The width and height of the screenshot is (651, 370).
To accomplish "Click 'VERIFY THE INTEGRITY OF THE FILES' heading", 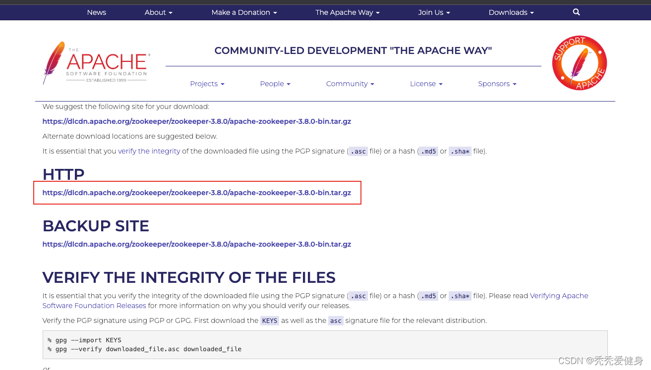I will tap(189, 277).
